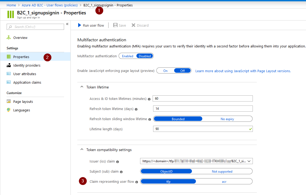This screenshot has width=306, height=195.
Task: Open Learn more about JavaScript link
Action: click(243, 71)
